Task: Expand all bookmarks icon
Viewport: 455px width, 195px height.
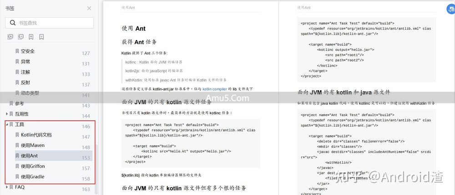Action: tap(10, 37)
